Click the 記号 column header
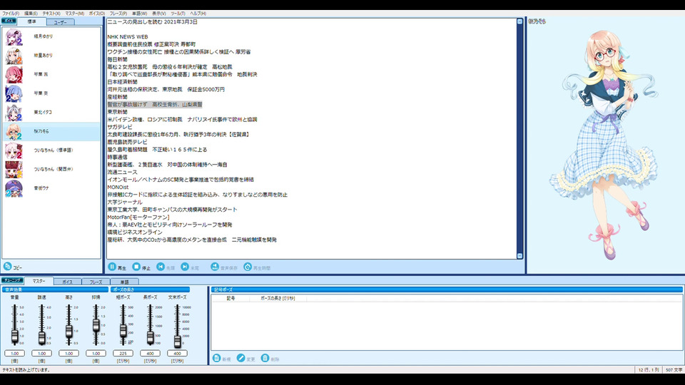Viewport: 685px width, 385px height. click(x=230, y=298)
